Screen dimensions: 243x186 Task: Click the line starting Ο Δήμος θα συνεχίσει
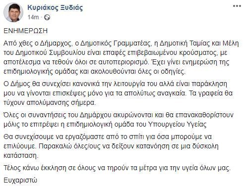click(x=116, y=84)
